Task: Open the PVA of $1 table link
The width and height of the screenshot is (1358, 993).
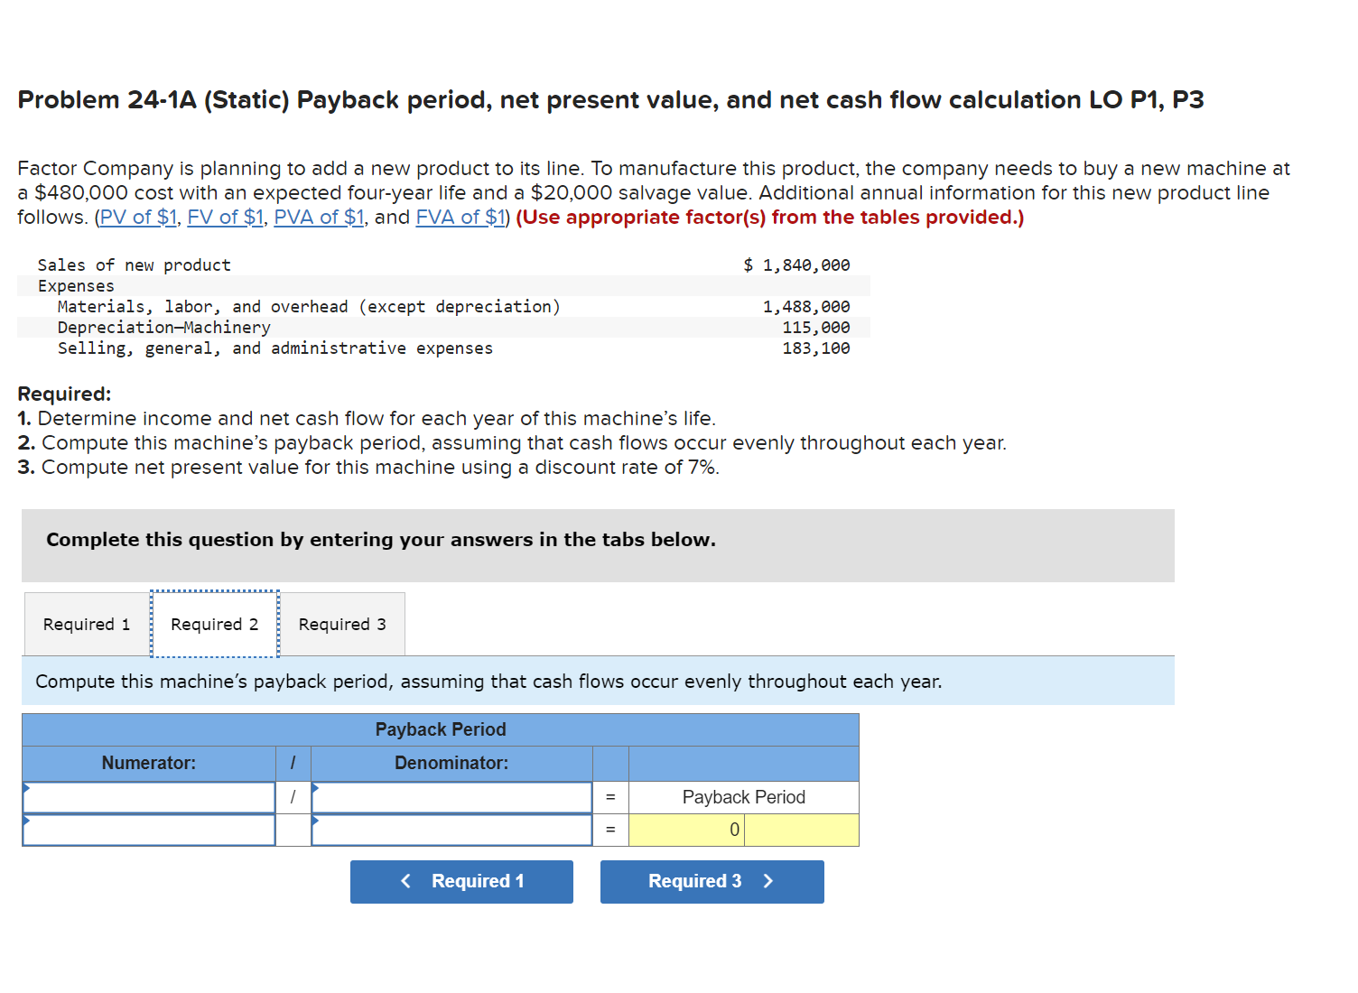Action: (319, 217)
